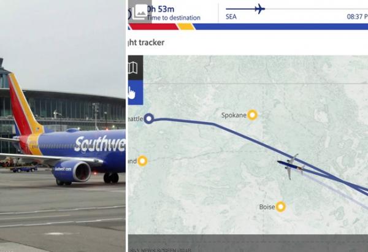Click the red stripe of the banner
Screen dimensions: 368x252
154,27
